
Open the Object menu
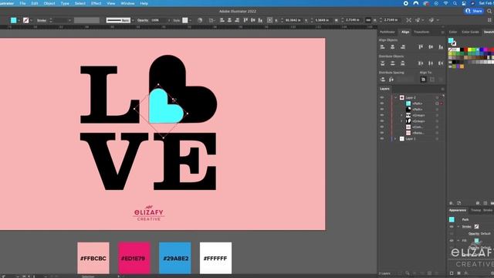49,3
